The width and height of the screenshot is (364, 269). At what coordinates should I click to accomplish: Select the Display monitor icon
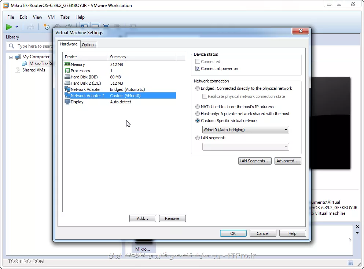[x=67, y=102]
